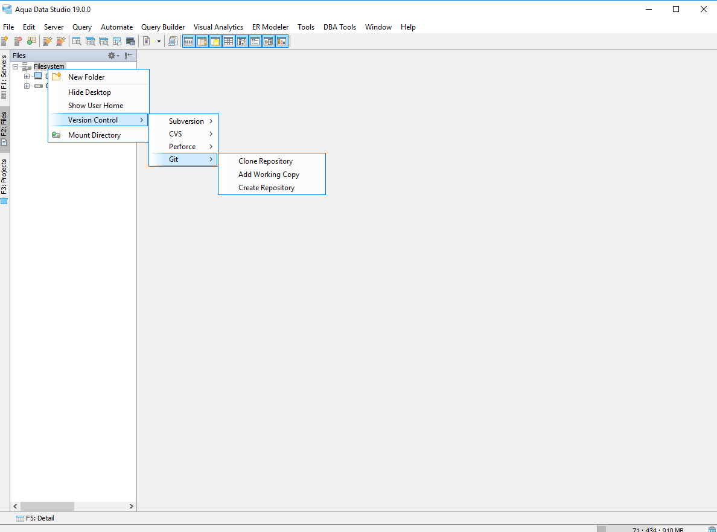Image resolution: width=717 pixels, height=532 pixels.
Task: Choose New Folder from the context menu
Action: point(99,77)
